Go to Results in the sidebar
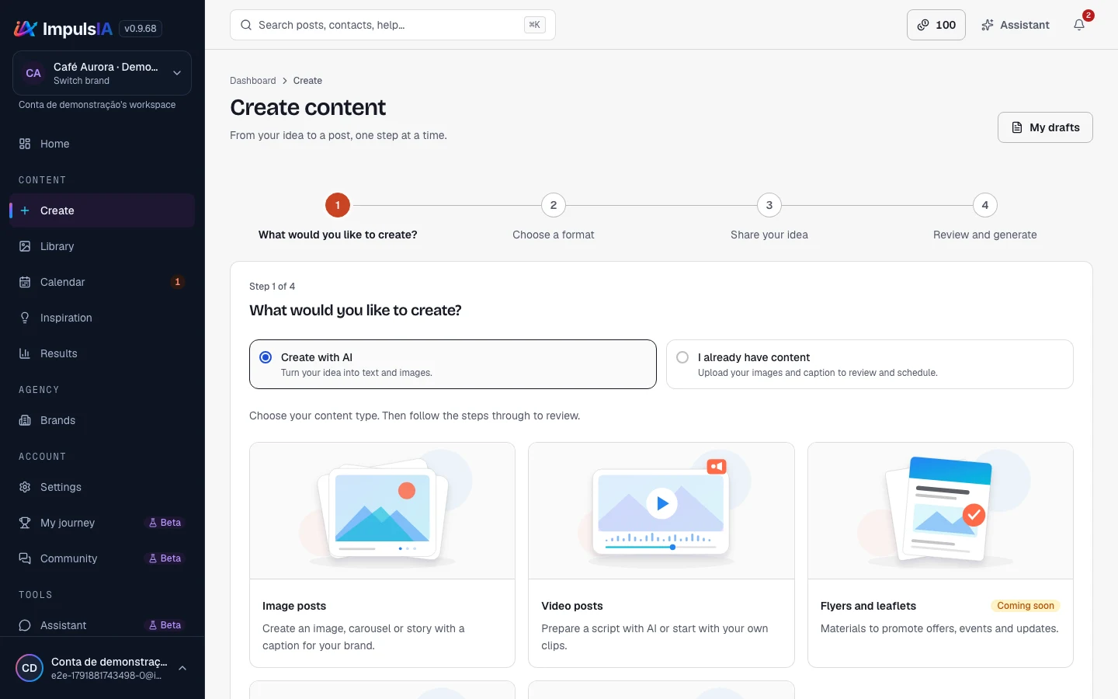Viewport: 1118px width, 699px height. 102,353
